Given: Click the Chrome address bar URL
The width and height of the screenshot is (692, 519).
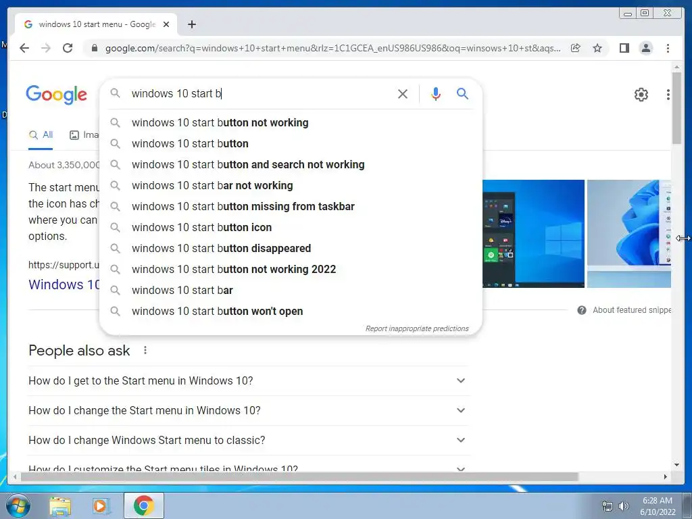Looking at the screenshot, I should click(x=332, y=48).
